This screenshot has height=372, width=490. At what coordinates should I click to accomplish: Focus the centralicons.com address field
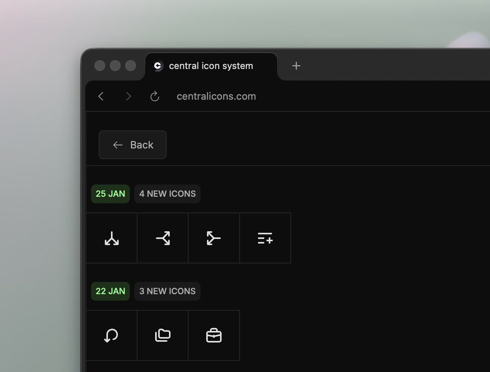(216, 96)
